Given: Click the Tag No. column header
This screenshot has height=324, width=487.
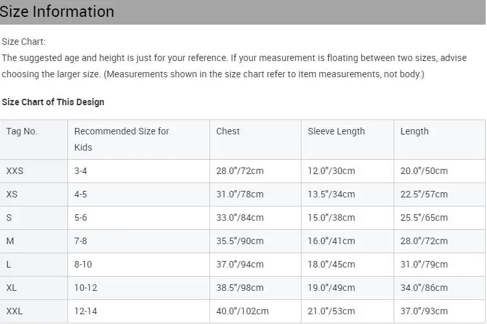Looking at the screenshot, I should coord(22,131).
